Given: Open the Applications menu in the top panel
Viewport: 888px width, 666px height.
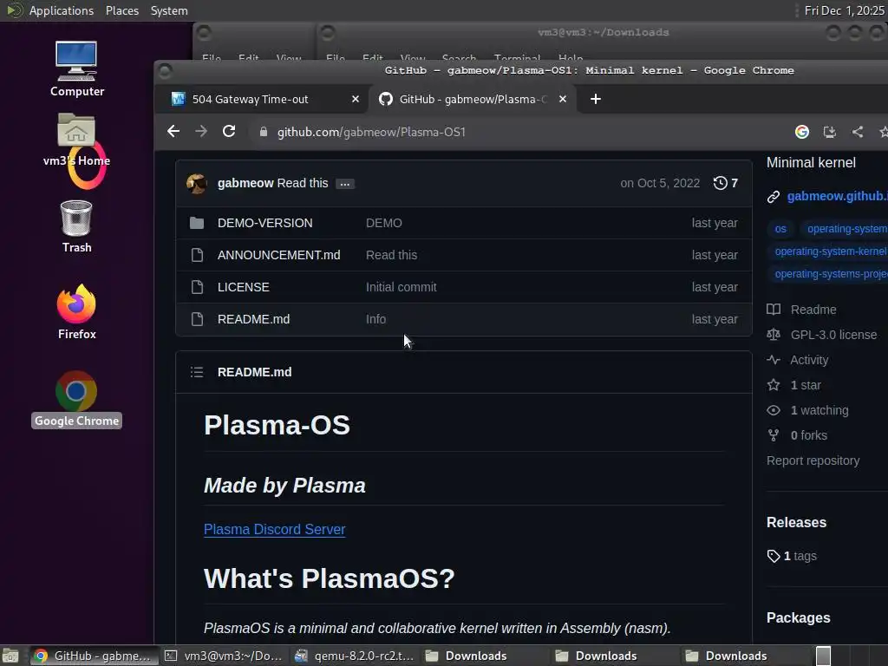Looking at the screenshot, I should coord(62,10).
